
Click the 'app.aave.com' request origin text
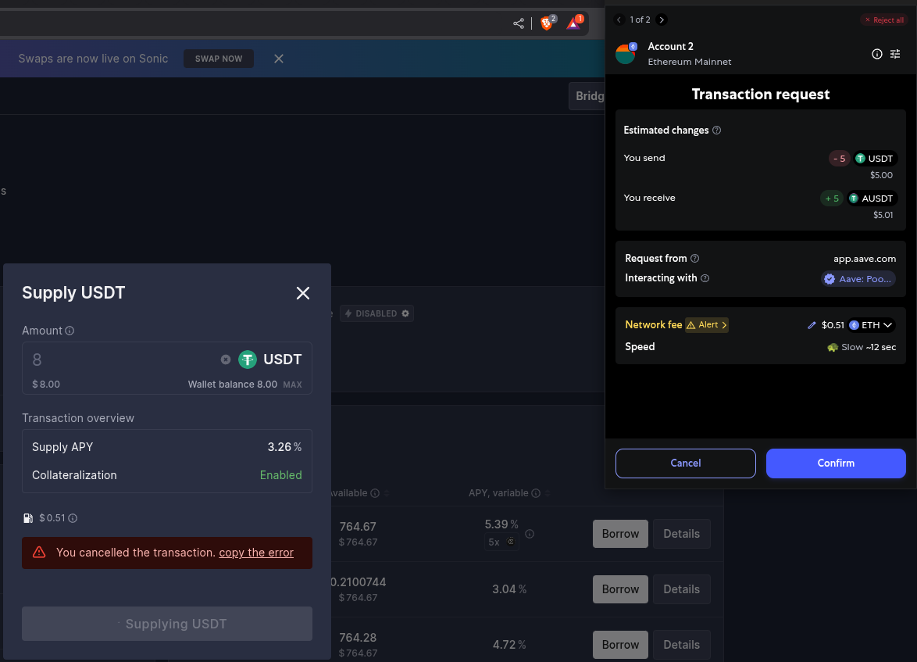pyautogui.click(x=865, y=259)
